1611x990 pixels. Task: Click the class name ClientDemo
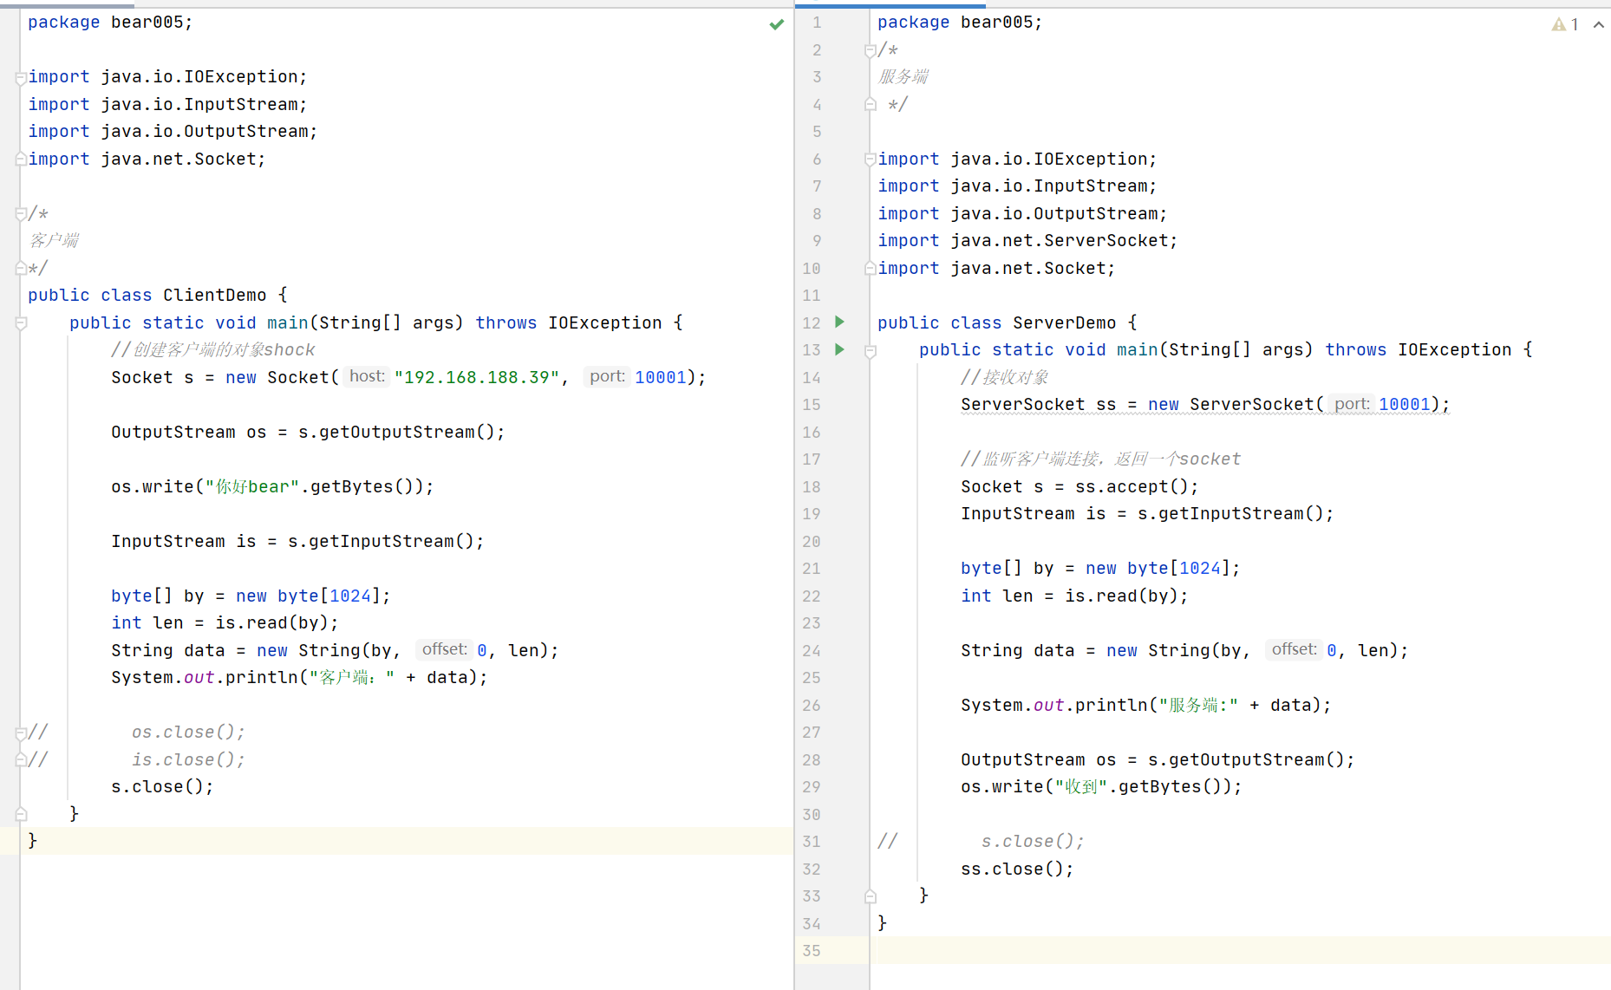(x=214, y=295)
